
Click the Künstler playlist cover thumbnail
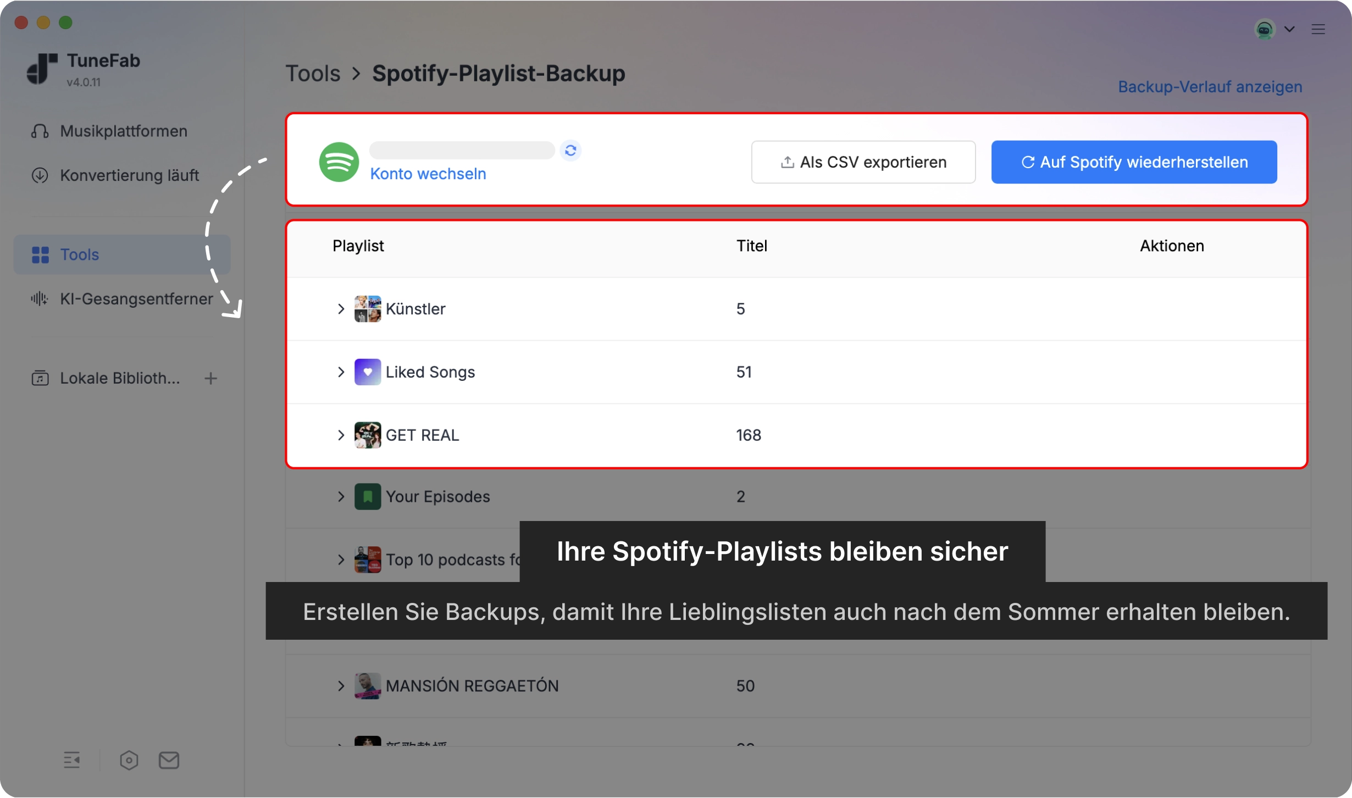[x=368, y=309]
